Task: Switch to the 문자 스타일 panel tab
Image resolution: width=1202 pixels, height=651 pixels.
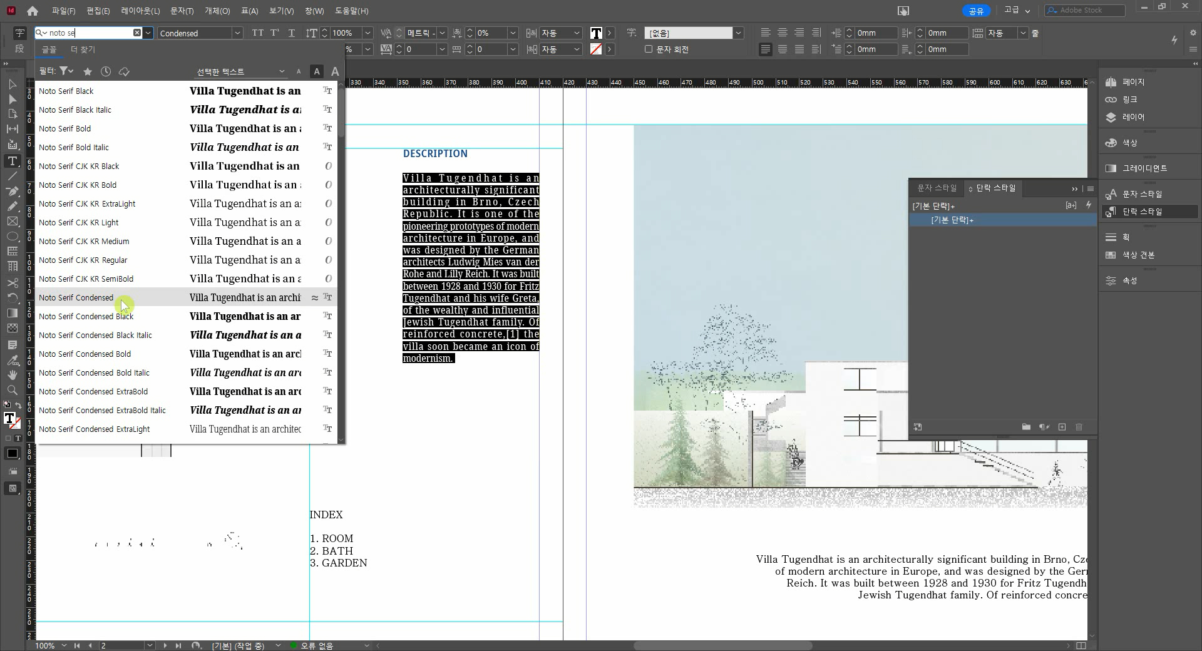Action: (x=937, y=188)
